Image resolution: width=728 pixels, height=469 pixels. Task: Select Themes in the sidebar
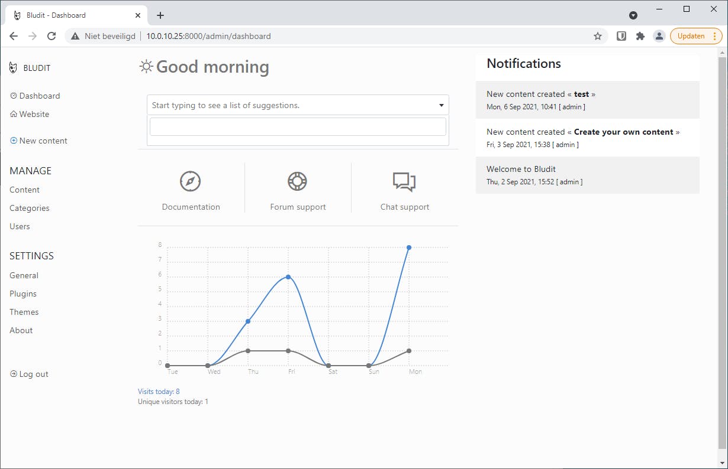[x=24, y=312]
